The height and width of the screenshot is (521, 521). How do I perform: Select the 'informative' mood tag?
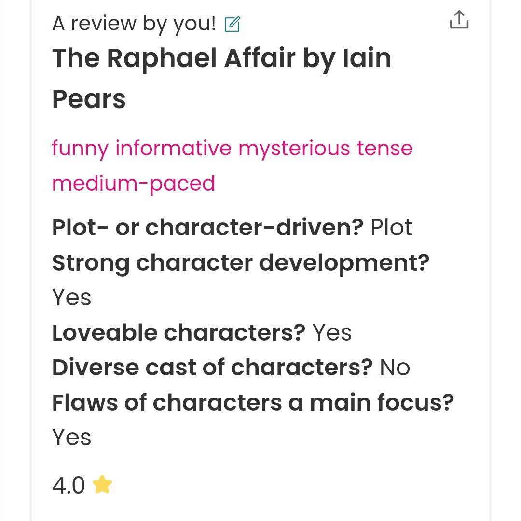(x=173, y=148)
